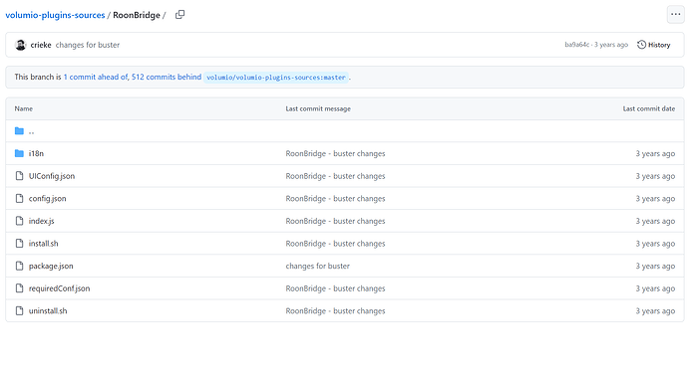688x376 pixels.
Task: Click the 'Last commit date' column header
Action: click(x=649, y=108)
